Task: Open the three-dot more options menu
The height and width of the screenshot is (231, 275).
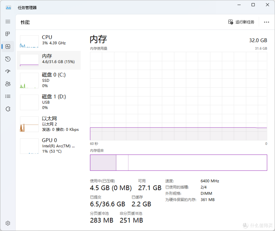Action: pos(266,22)
